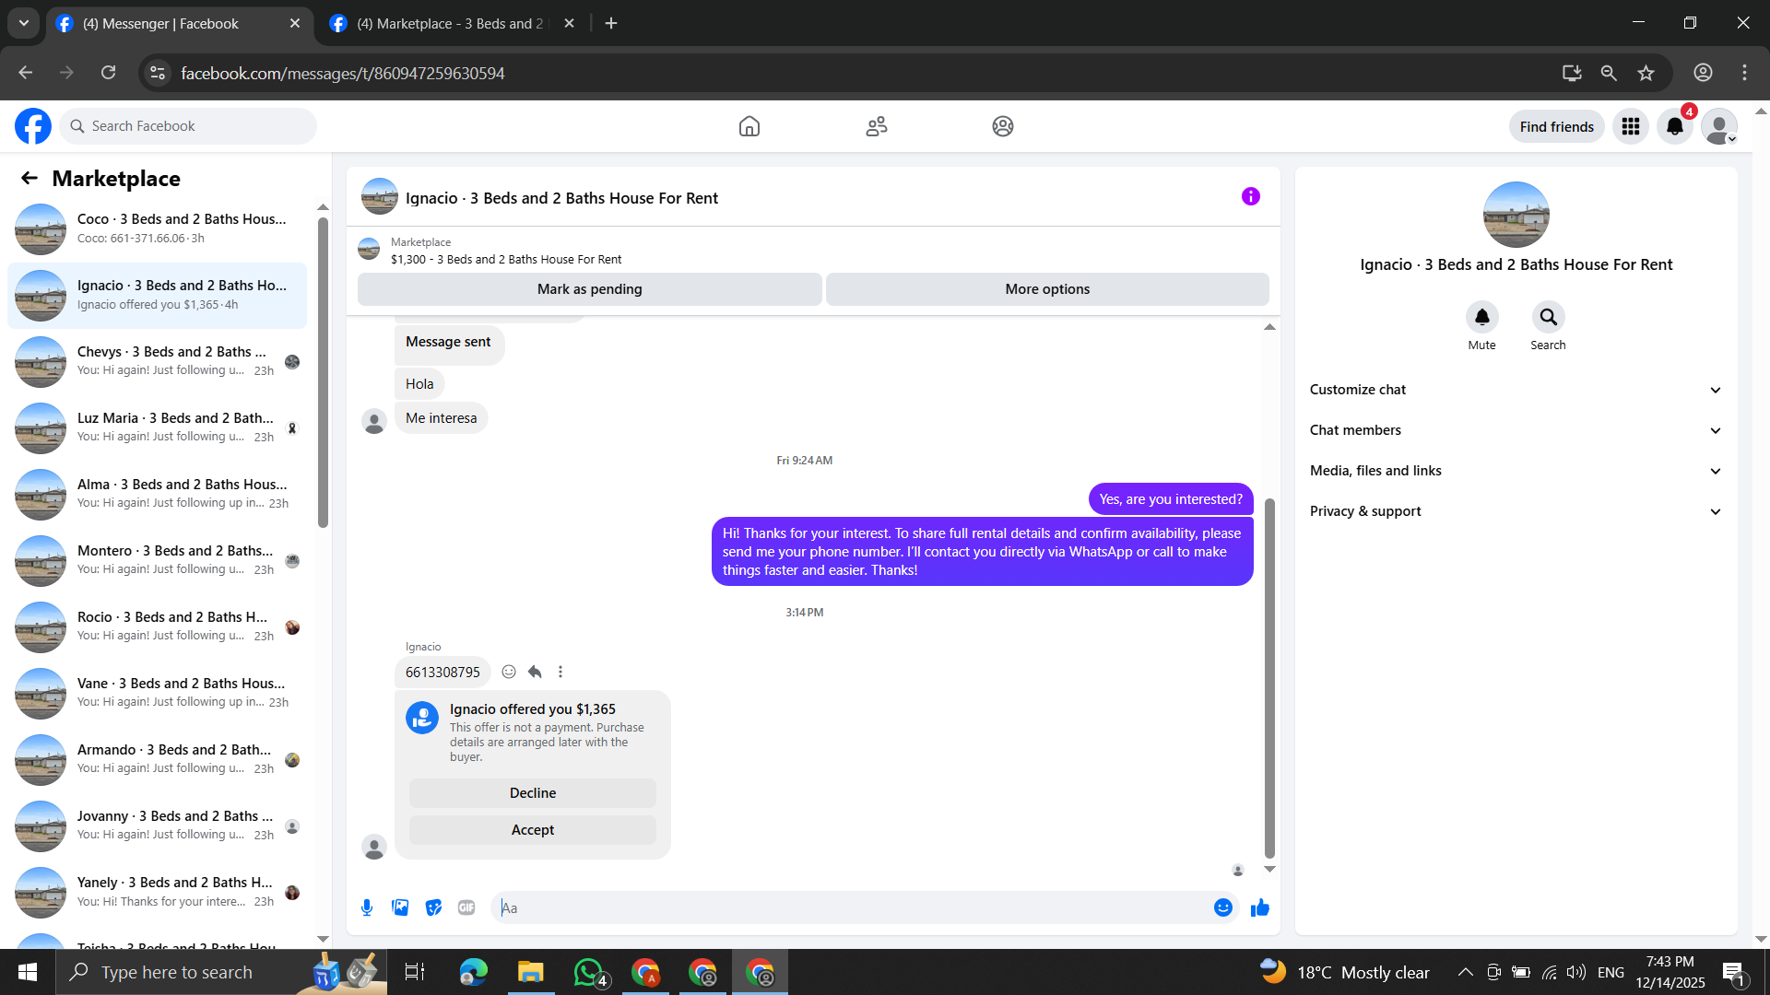Screen dimensions: 1770x995
Task: Mute this conversation with bell icon
Action: click(1481, 317)
